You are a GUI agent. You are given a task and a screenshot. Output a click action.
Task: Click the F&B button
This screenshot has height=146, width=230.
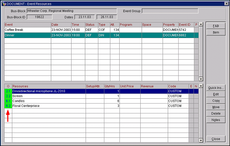tap(216, 26)
